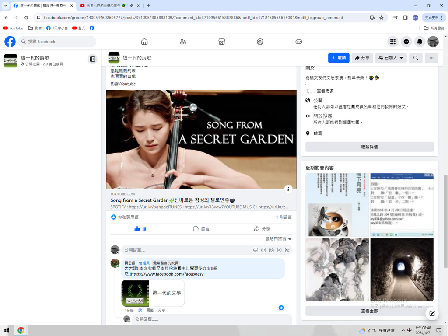This screenshot has width=448, height=336.
Task: Click the group search magnifier icon
Action: click(x=416, y=58)
